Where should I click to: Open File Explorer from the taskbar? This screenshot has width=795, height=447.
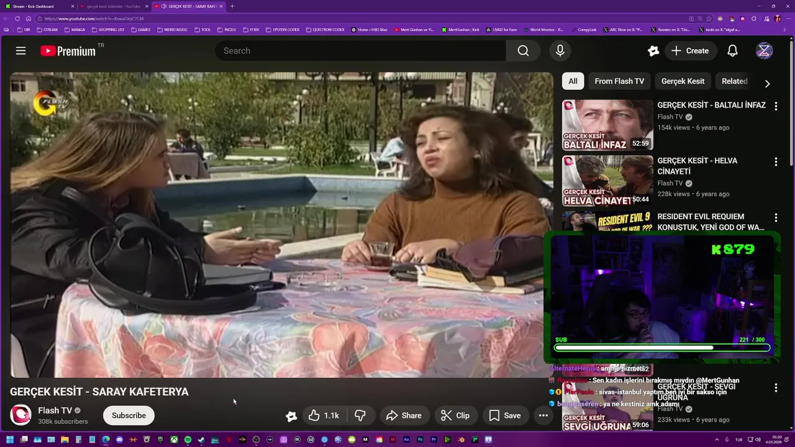(x=65, y=440)
